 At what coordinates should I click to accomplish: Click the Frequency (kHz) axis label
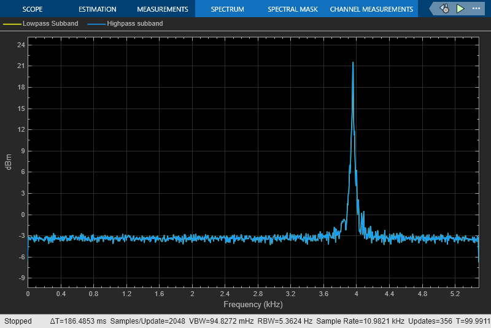point(253,304)
